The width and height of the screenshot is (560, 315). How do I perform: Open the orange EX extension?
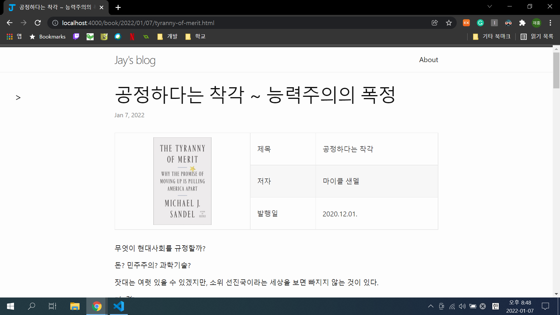tap(466, 23)
